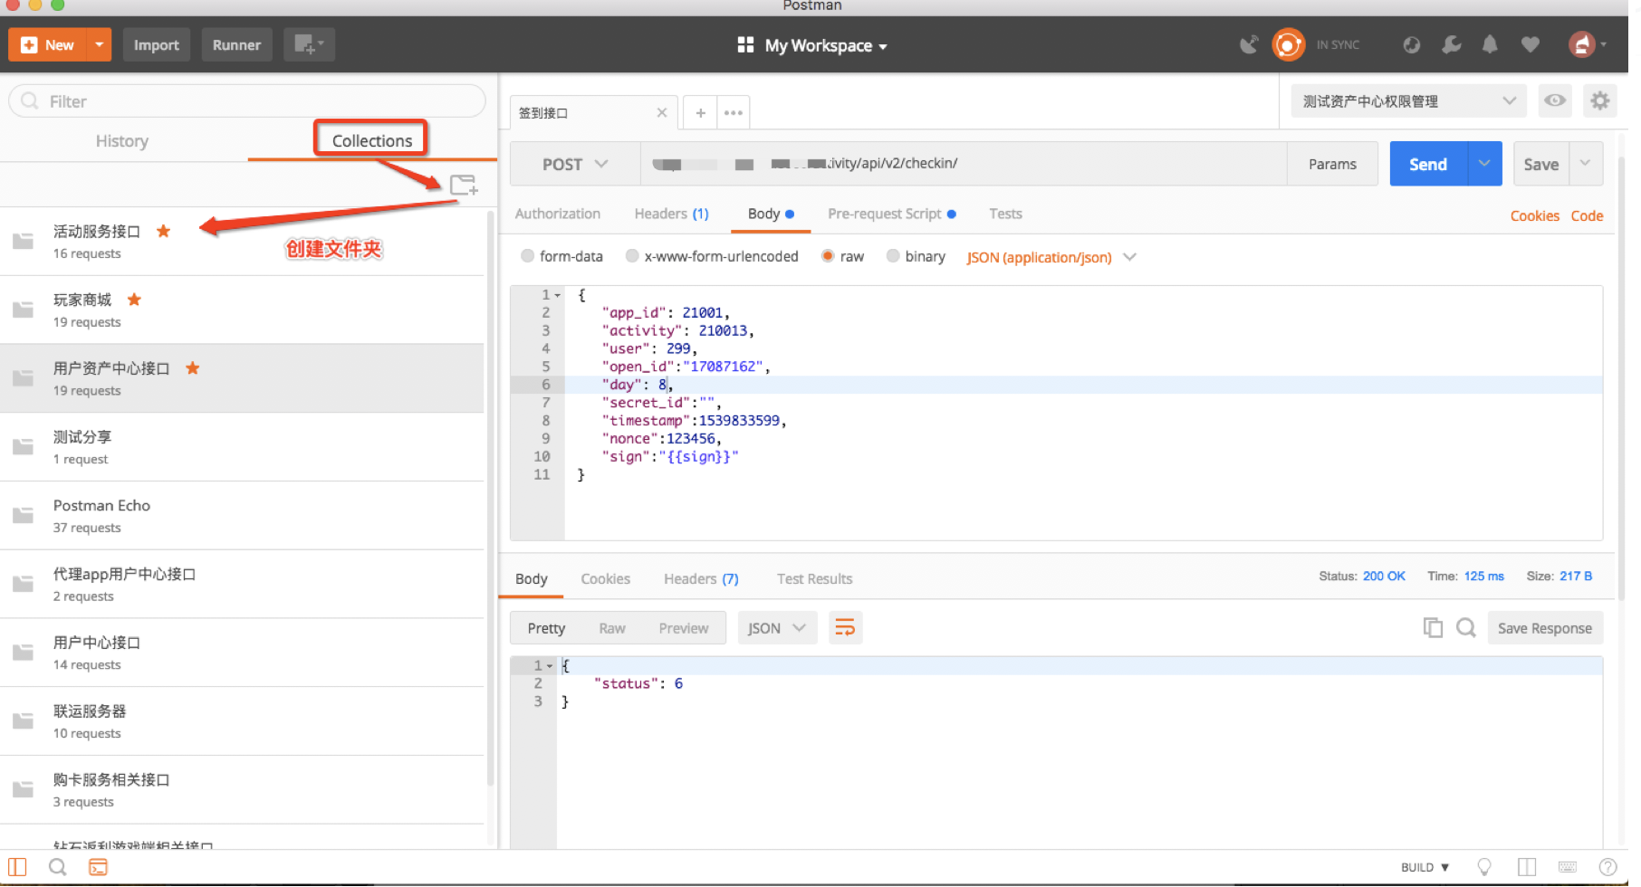
Task: Open the Postman Echo collection
Action: pyautogui.click(x=242, y=515)
